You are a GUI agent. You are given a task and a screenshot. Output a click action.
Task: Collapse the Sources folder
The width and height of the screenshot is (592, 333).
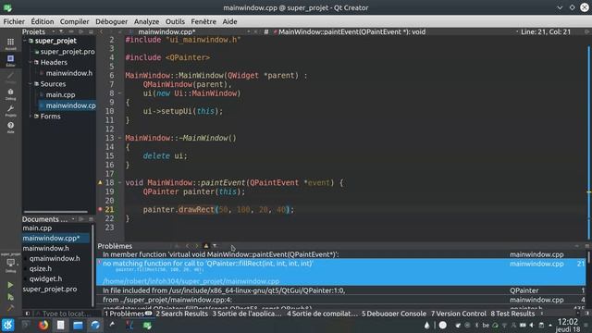click(31, 84)
